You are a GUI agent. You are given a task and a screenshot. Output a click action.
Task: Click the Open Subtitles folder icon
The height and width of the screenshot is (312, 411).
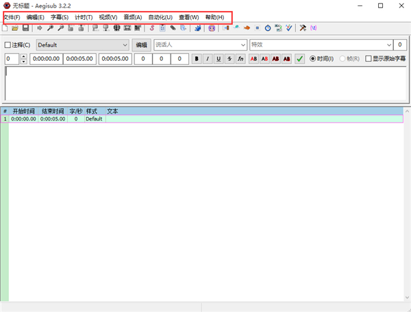(15, 28)
